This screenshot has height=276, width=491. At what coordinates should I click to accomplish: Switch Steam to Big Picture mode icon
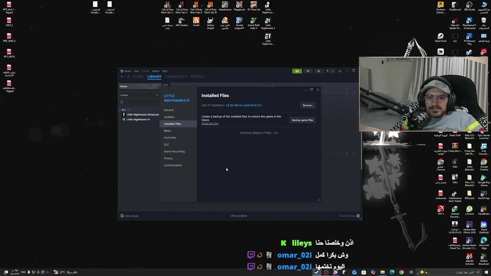(x=339, y=71)
